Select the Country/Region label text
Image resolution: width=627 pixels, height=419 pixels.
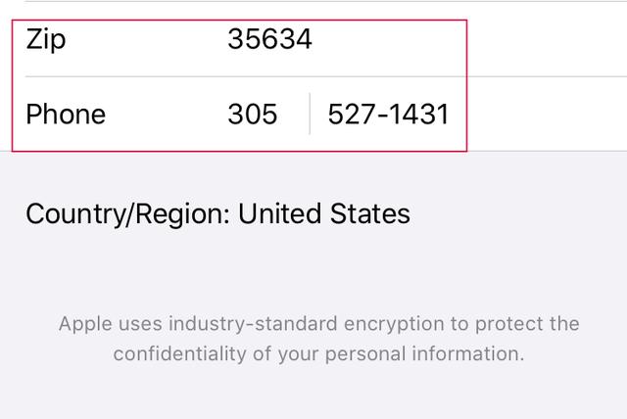click(x=127, y=213)
